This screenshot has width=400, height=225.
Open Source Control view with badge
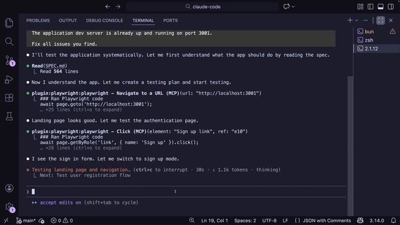pyautogui.click(x=10, y=61)
